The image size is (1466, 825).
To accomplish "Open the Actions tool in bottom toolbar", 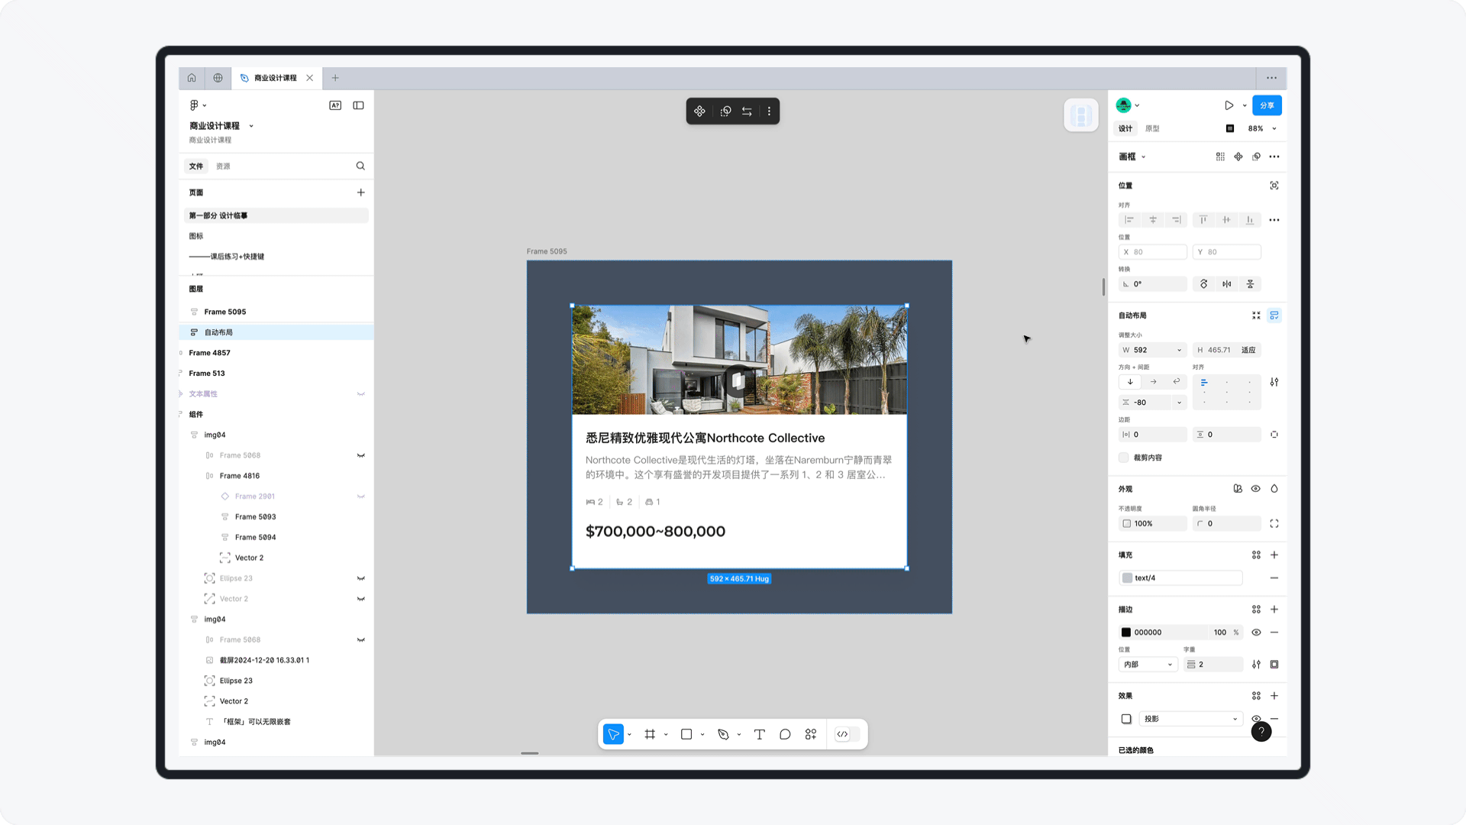I will [x=811, y=734].
